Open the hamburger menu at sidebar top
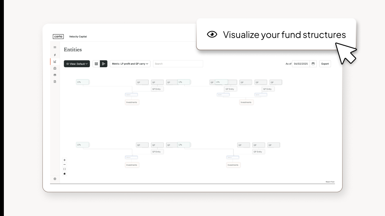The image size is (385, 216). coord(55,47)
